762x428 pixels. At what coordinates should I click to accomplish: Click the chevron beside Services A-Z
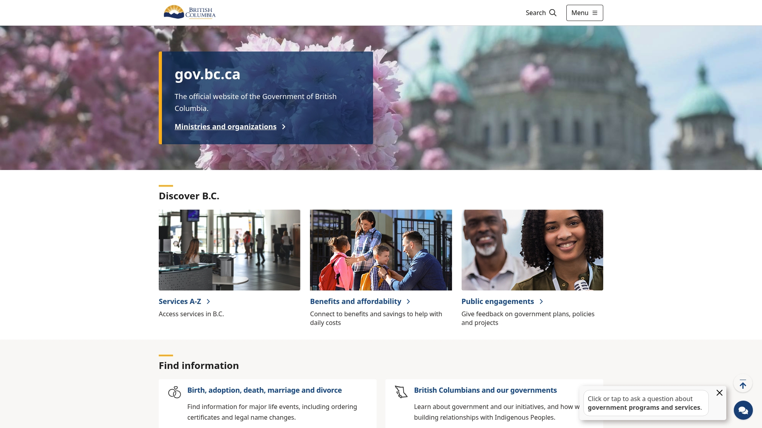(208, 302)
